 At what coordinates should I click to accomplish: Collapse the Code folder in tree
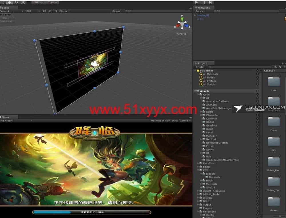pyautogui.click(x=198, y=95)
